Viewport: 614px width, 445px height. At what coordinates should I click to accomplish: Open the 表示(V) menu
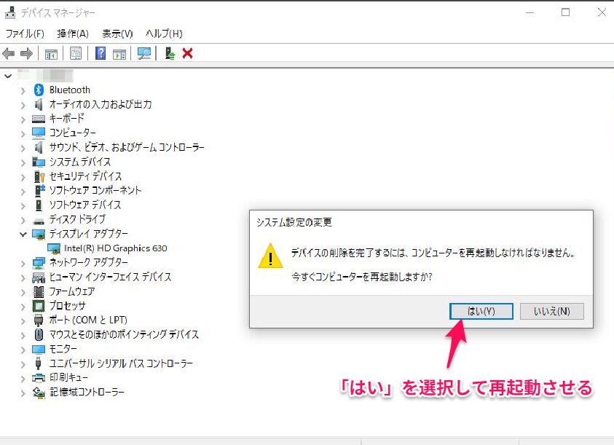117,34
